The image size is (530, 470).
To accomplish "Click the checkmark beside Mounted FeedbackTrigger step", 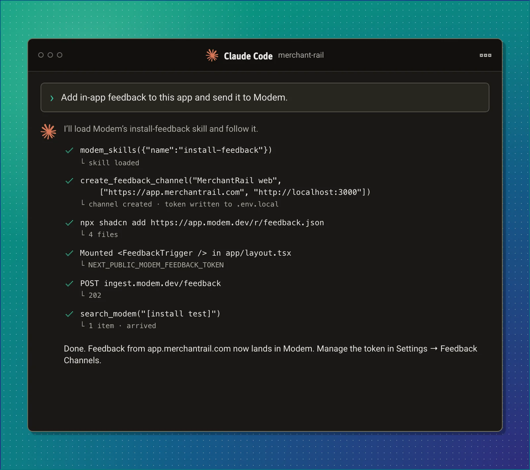I will click(69, 253).
